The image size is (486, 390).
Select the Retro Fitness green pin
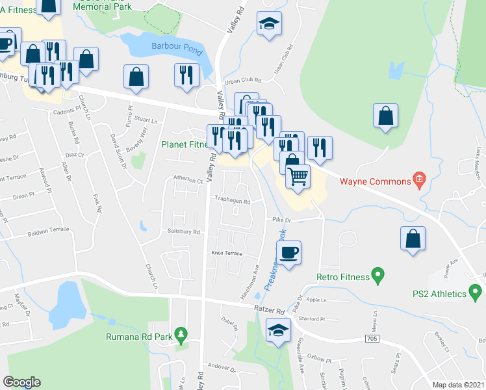pos(378,276)
